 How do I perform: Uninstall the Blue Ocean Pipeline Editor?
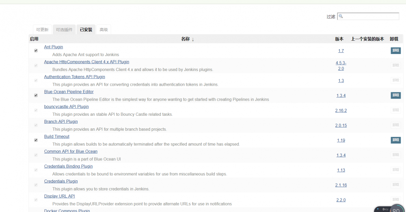tap(395, 95)
